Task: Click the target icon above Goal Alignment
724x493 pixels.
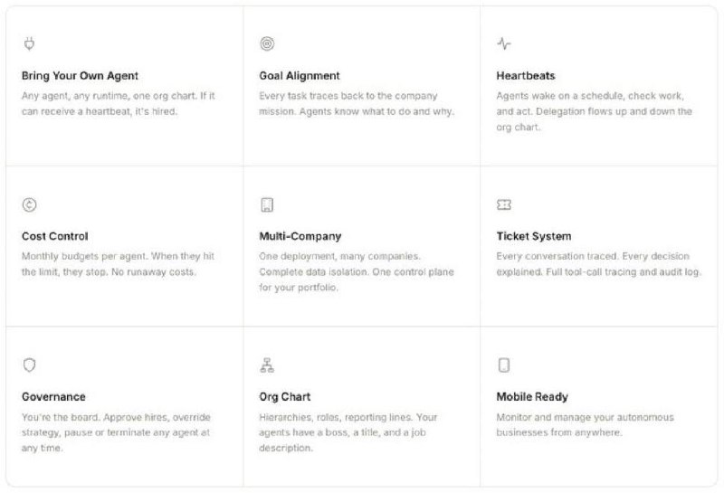Action: click(266, 43)
